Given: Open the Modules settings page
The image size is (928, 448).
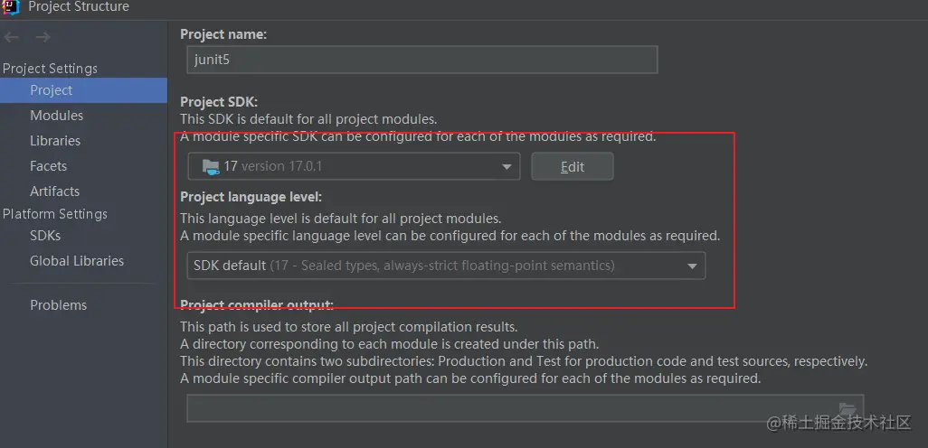Looking at the screenshot, I should pyautogui.click(x=56, y=116).
